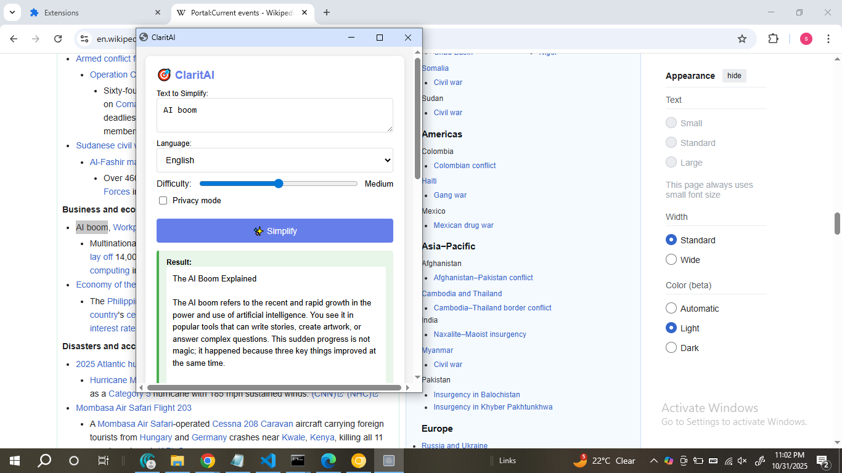Toggle the muted volume tray icon

coord(742,461)
